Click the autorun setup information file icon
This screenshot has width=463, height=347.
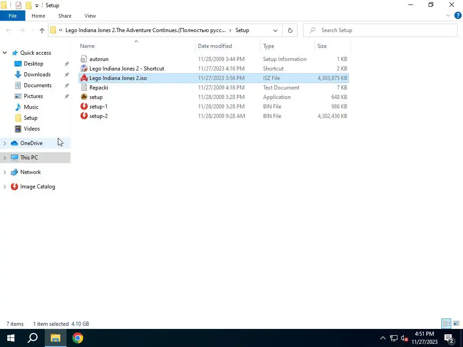coord(84,59)
